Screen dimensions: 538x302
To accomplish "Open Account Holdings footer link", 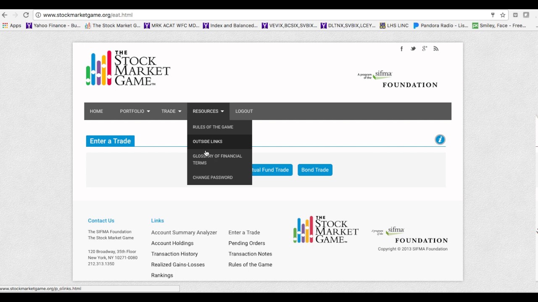I will [172, 243].
